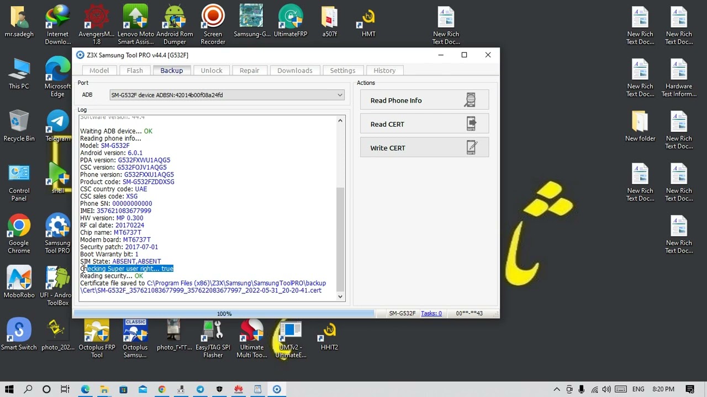This screenshot has width=707, height=397.
Task: Click the Read Phone Info button
Action: tap(424, 100)
